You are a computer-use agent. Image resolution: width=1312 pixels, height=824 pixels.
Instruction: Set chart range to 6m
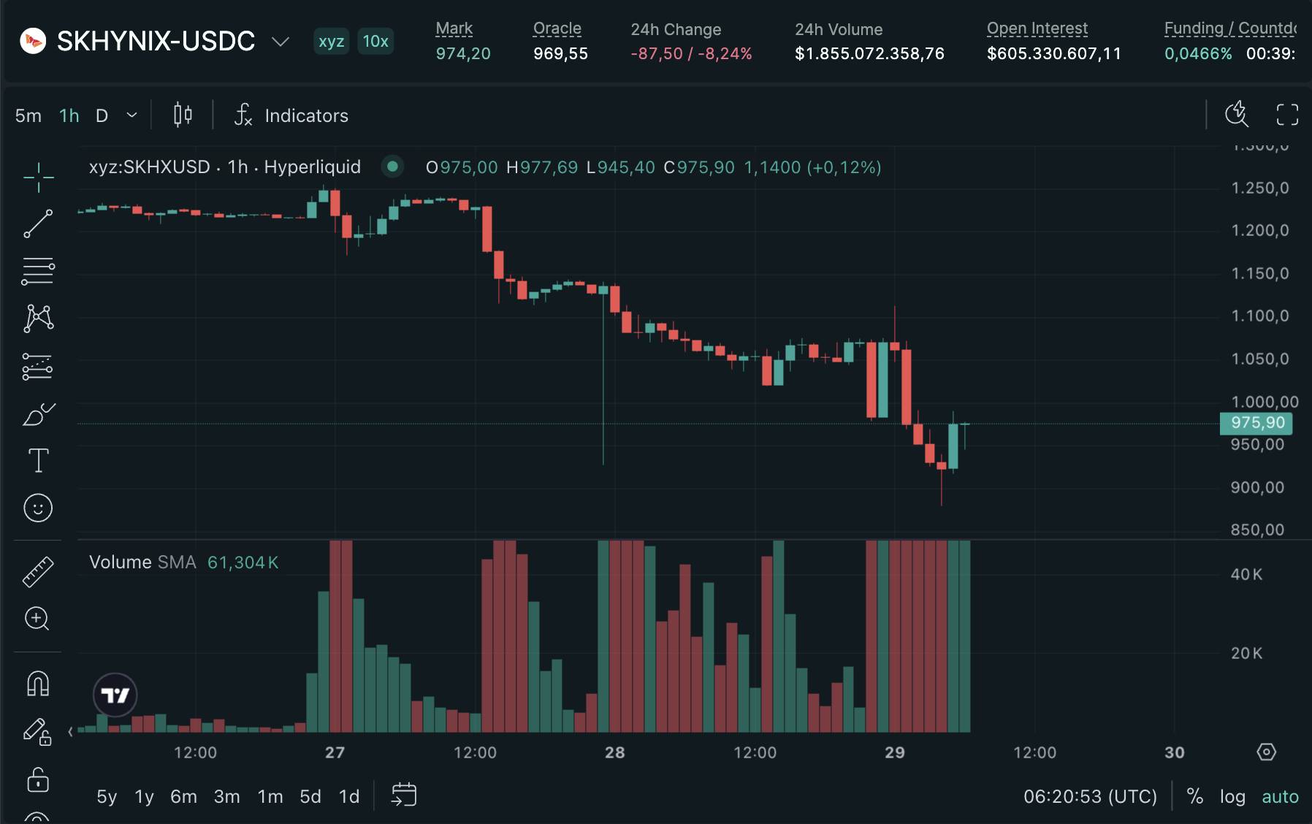tap(183, 796)
